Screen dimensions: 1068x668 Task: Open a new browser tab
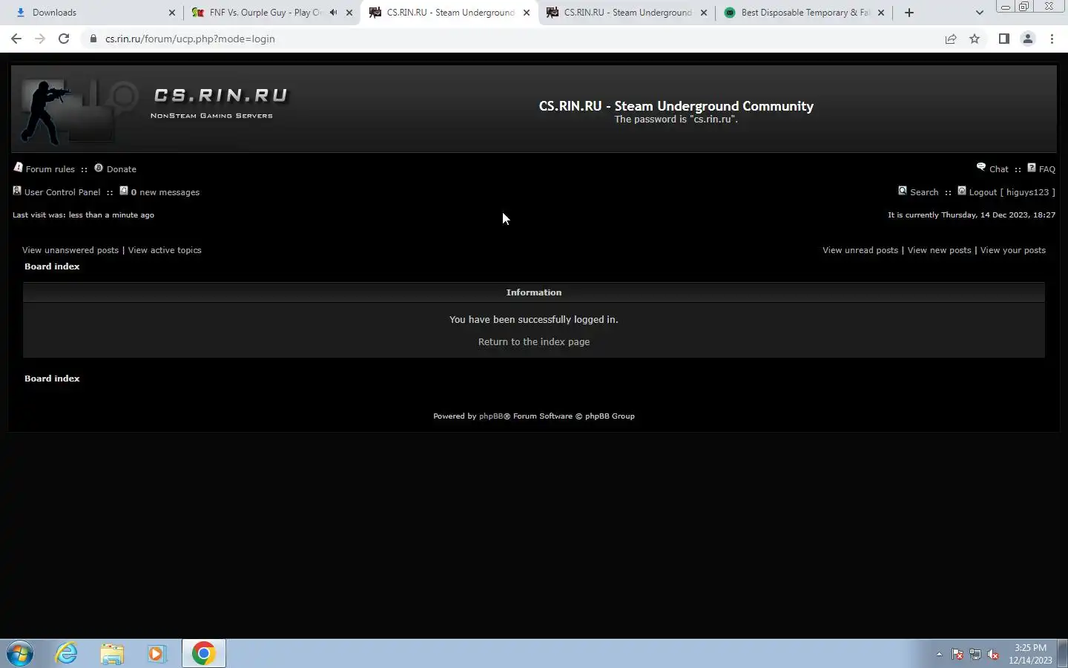click(909, 13)
